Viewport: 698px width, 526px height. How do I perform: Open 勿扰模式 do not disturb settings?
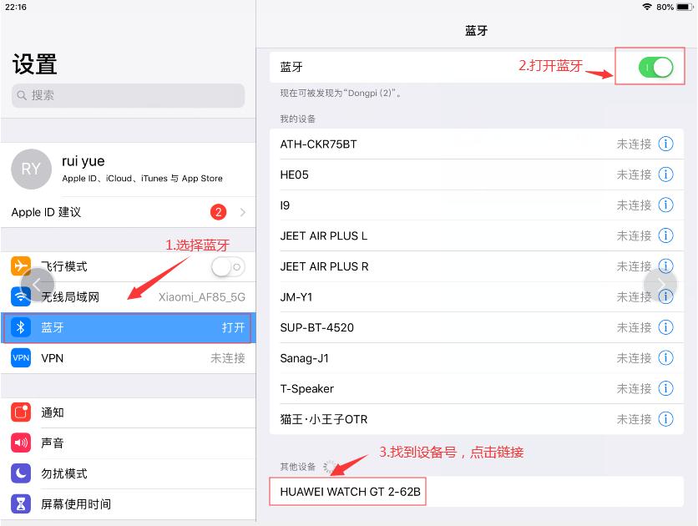(x=129, y=473)
